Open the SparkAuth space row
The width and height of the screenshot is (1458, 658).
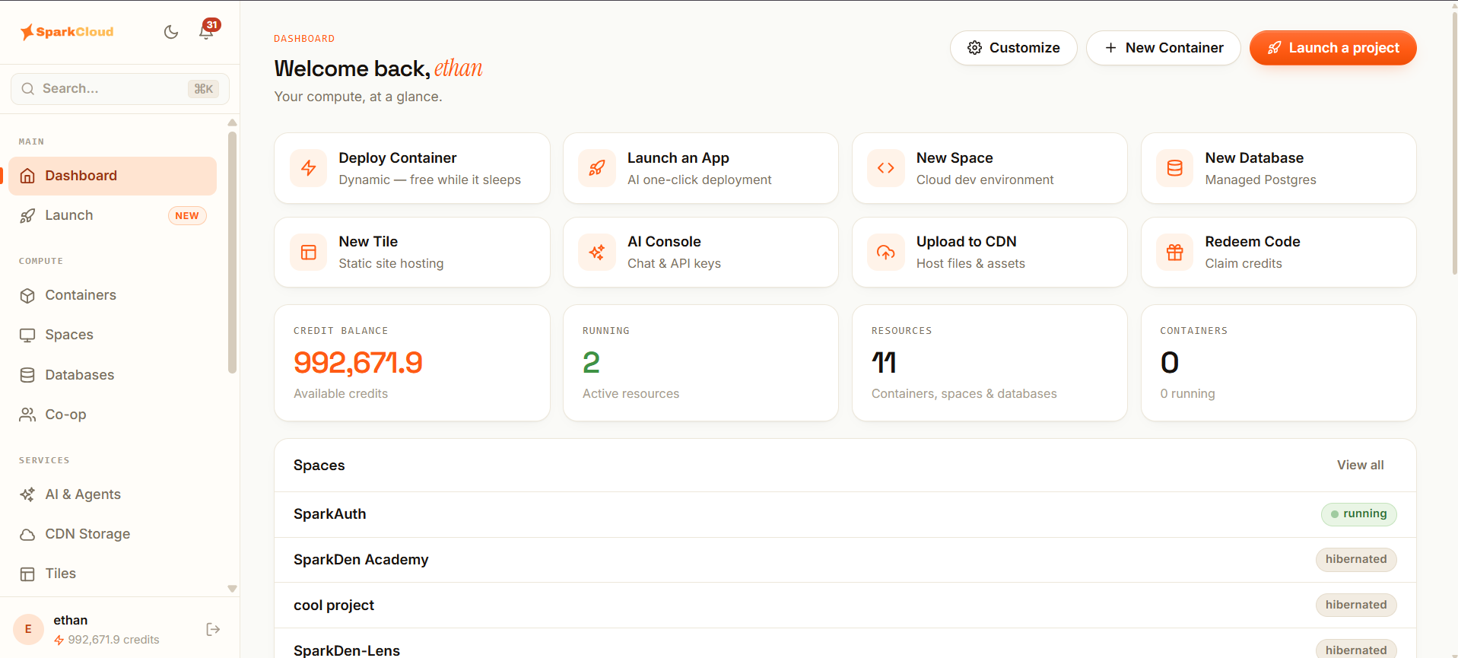[845, 514]
